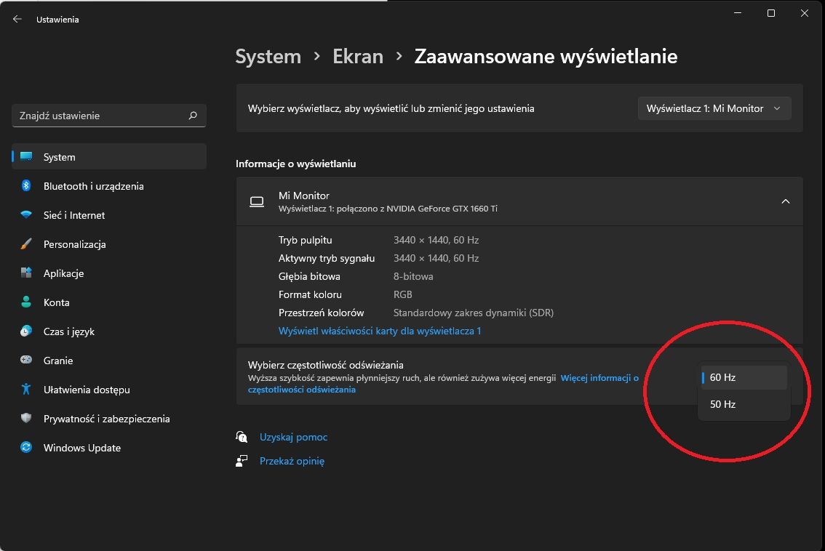
Task: Open the Wyświetlacz 1: Mi Monitor dropdown
Action: (714, 108)
